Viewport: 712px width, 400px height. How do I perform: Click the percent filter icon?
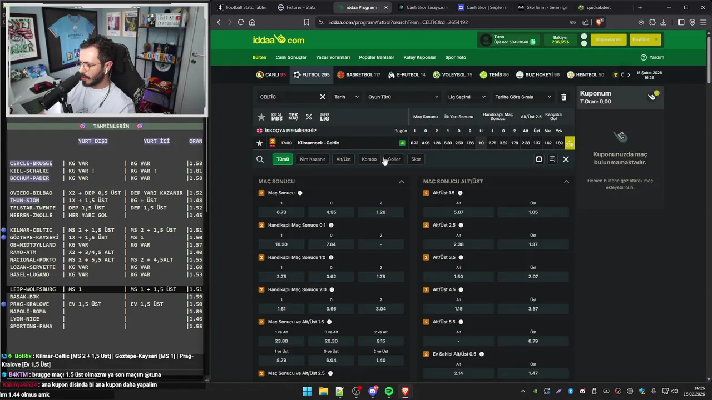coord(309,117)
